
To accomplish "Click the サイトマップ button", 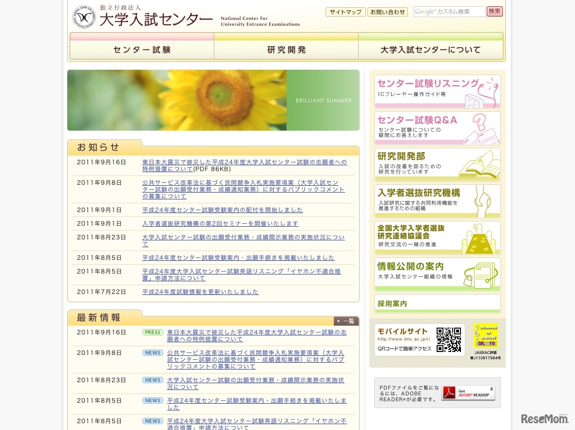I will point(345,12).
